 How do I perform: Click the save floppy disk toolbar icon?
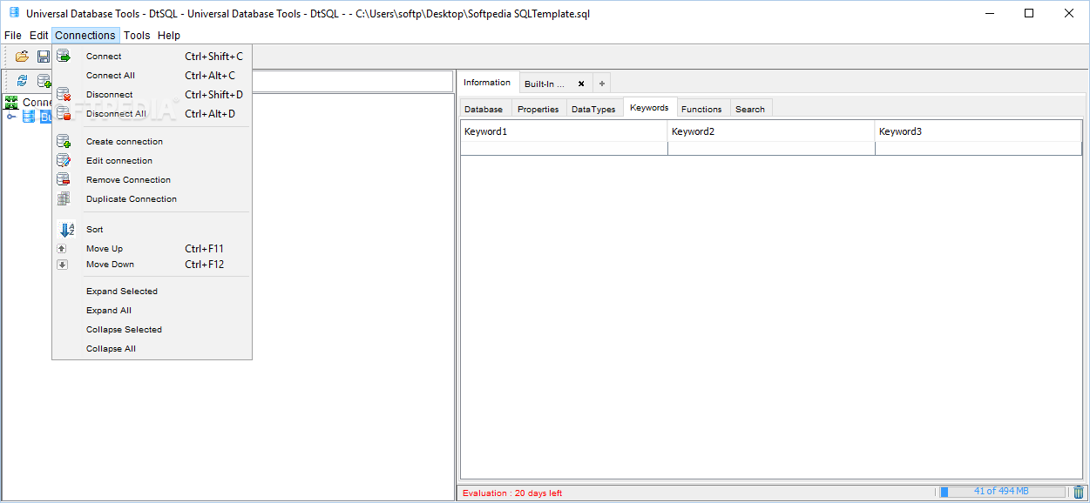43,57
